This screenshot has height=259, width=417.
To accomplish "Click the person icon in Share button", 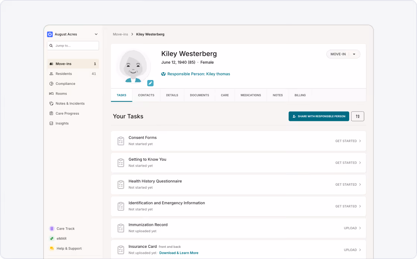I will pyautogui.click(x=294, y=116).
